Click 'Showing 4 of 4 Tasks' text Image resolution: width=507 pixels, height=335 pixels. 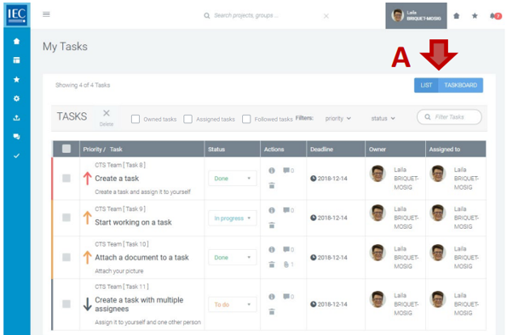click(83, 85)
